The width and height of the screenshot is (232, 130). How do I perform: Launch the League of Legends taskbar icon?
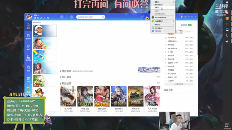(227, 35)
